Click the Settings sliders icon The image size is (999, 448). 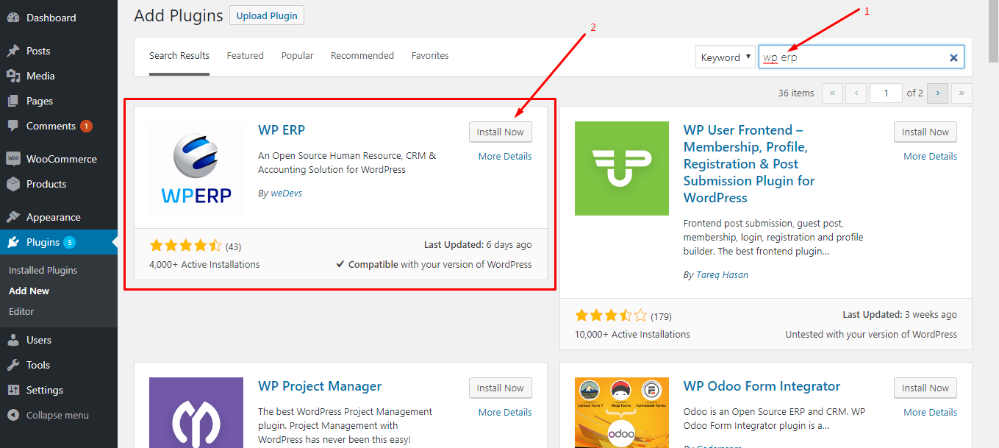pos(13,390)
